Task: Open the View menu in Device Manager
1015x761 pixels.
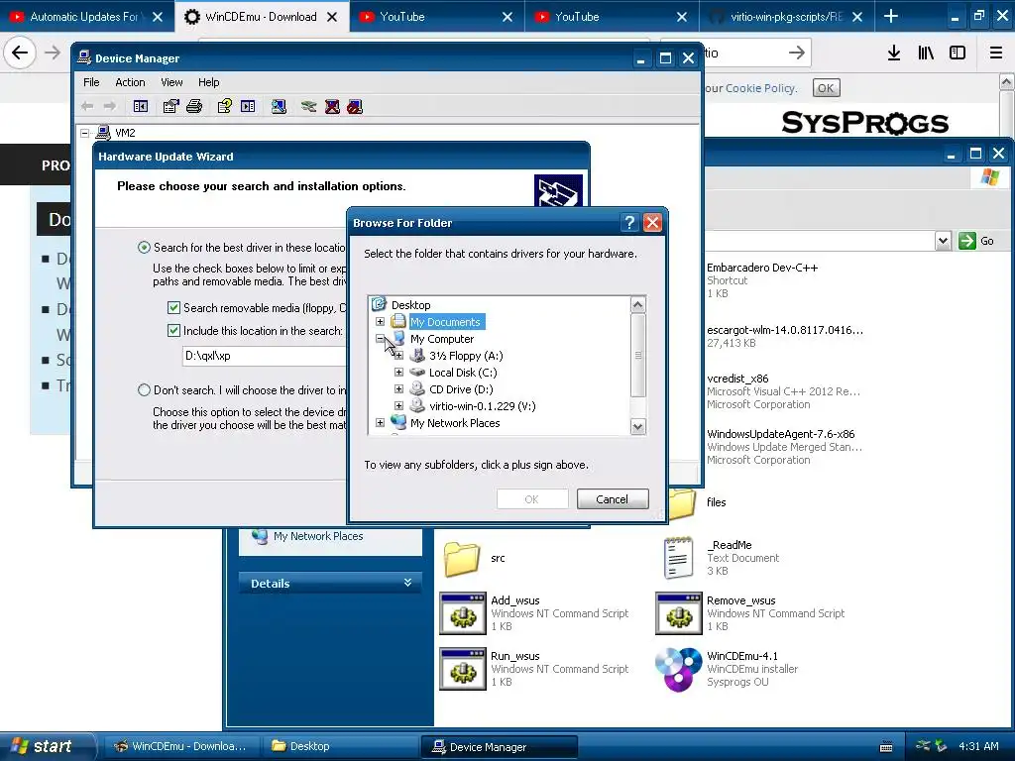Action: point(171,82)
